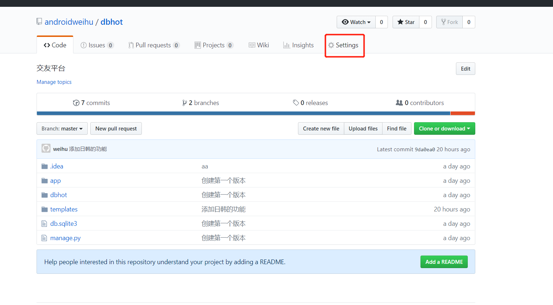Click the Wiki book icon
The height and width of the screenshot is (305, 553).
pos(252,45)
